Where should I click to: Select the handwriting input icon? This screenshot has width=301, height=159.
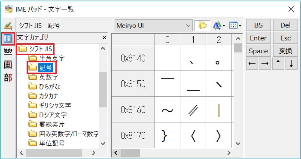[x=8, y=26]
